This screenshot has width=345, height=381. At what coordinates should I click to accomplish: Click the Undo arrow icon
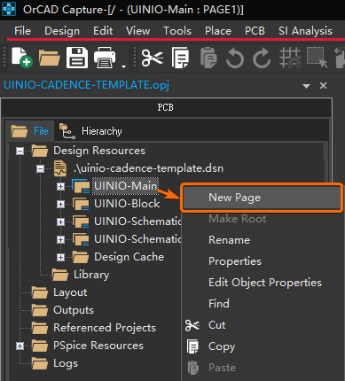point(235,58)
